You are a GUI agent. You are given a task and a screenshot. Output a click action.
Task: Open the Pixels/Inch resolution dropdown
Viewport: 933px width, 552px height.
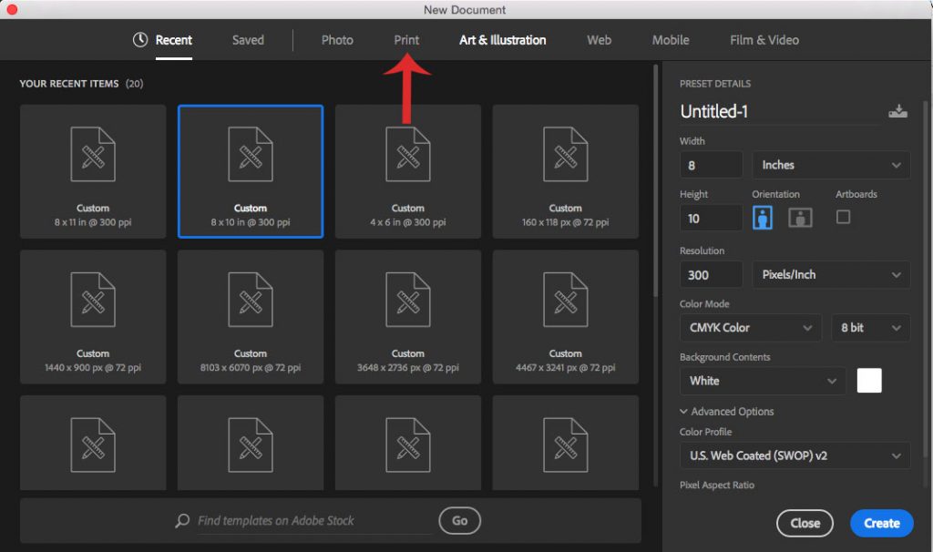point(830,274)
